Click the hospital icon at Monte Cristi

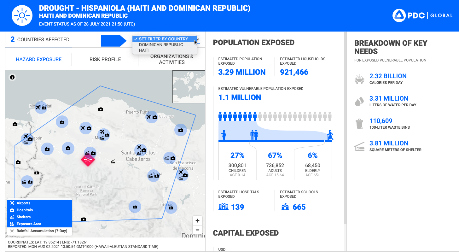coord(44,108)
